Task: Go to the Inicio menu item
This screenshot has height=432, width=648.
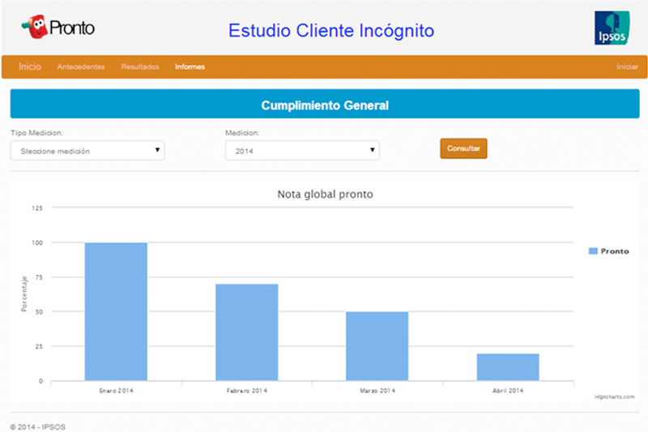Action: click(30, 66)
